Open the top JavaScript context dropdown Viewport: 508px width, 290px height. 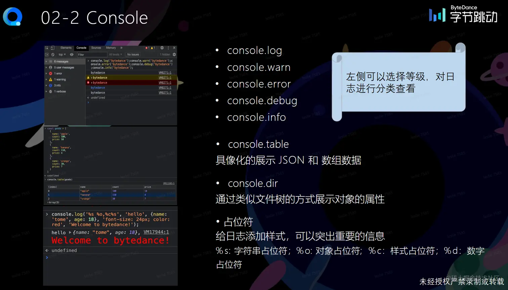tap(62, 54)
